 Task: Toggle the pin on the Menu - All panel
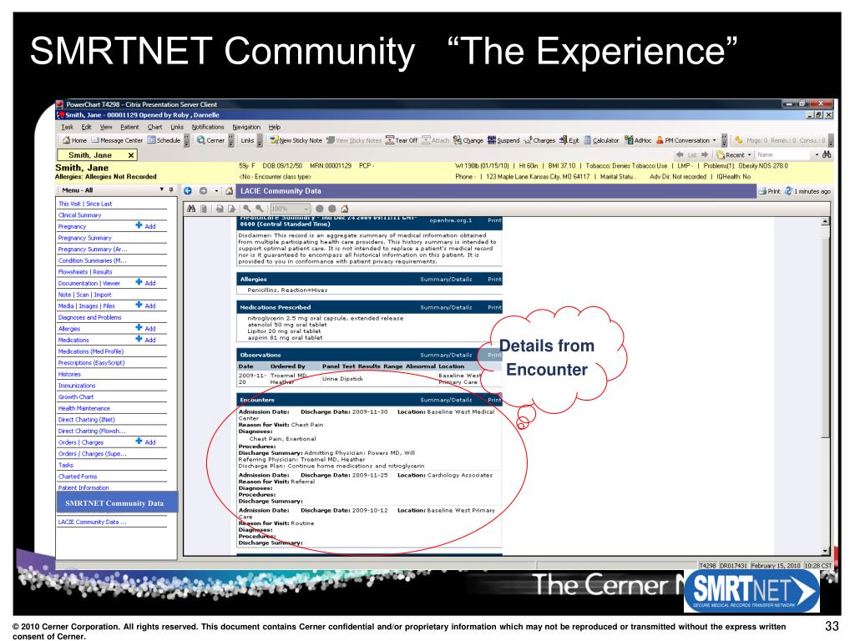171,189
